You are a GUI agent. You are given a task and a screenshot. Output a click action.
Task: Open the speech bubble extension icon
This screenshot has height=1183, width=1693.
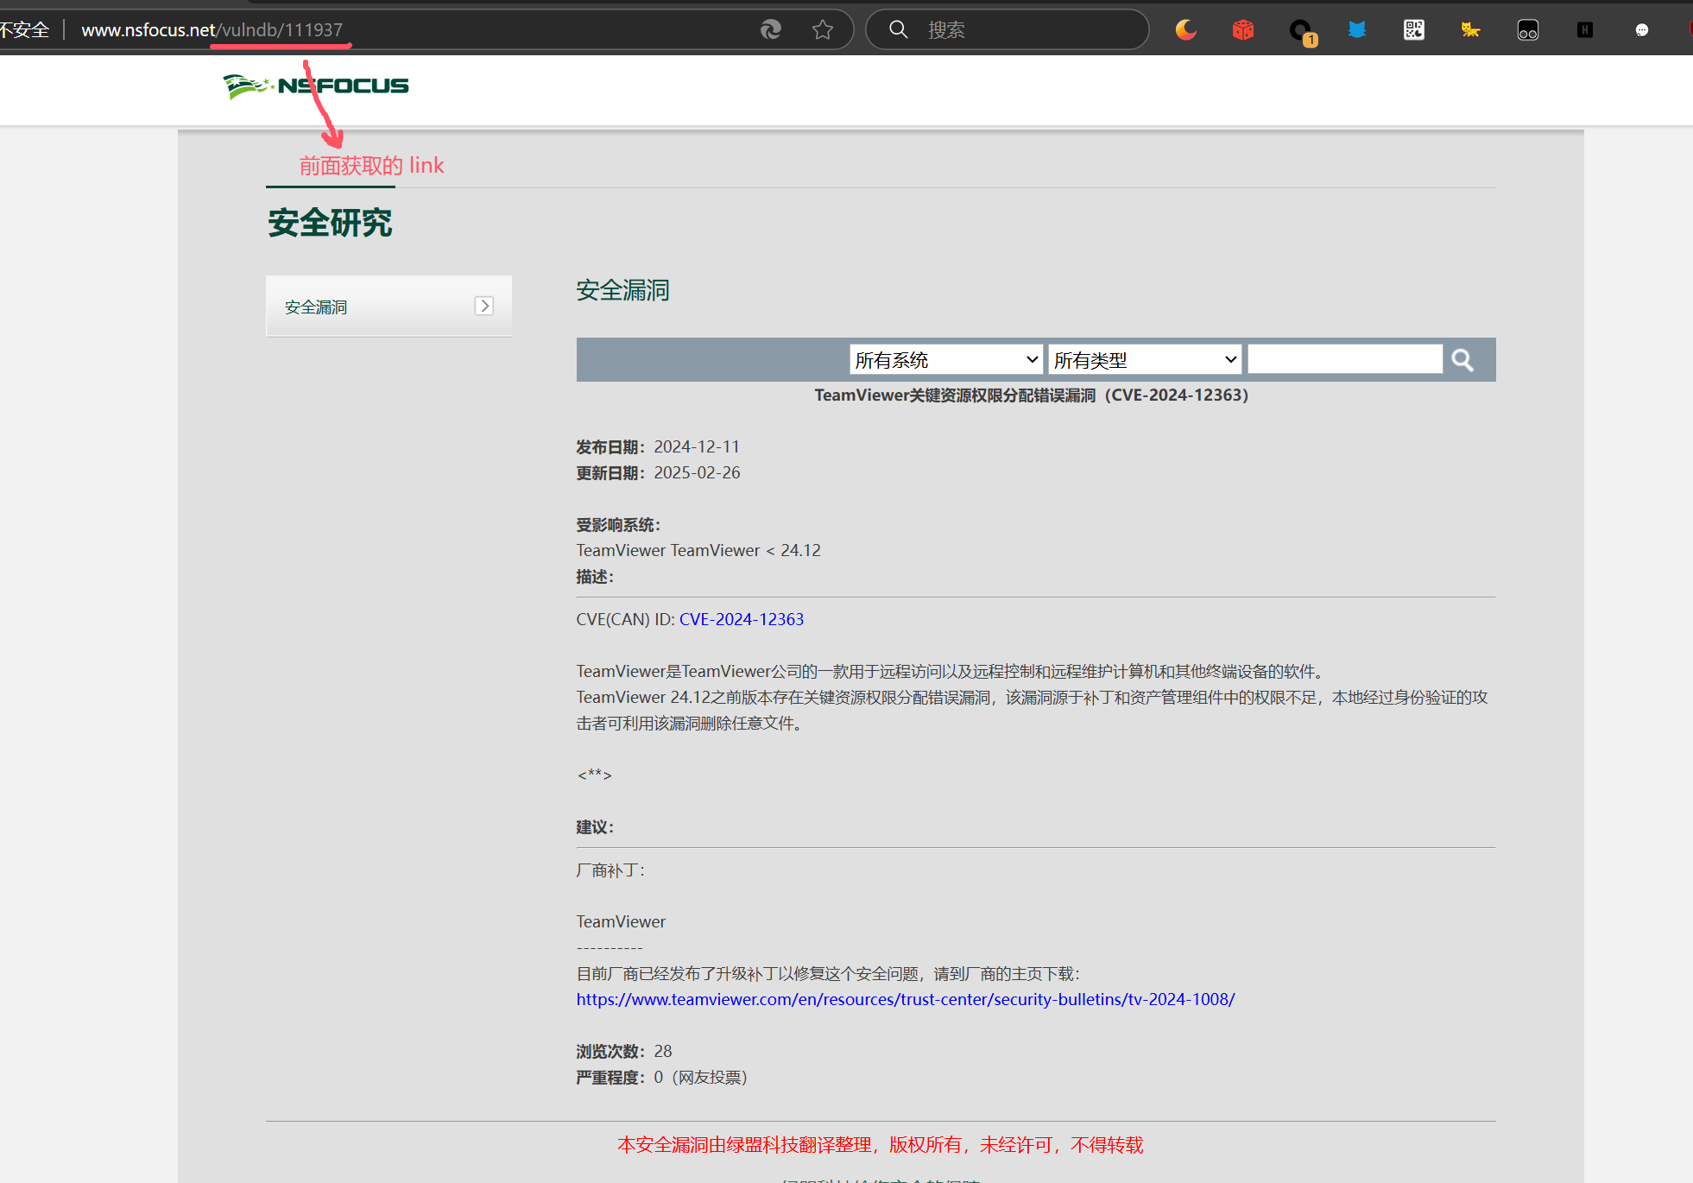[1642, 30]
